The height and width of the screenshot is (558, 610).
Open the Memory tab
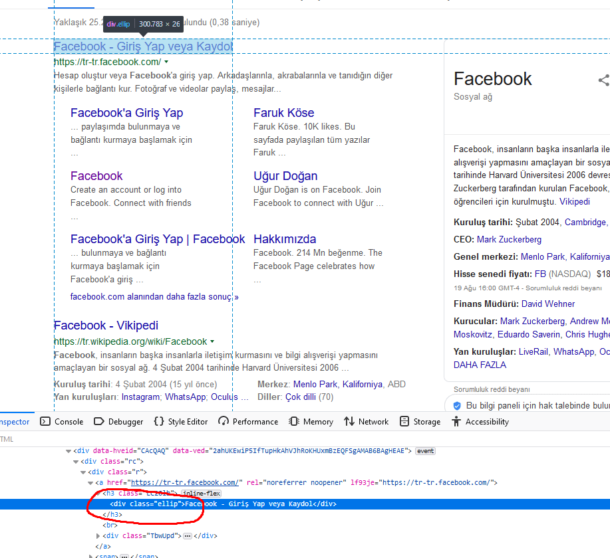tap(311, 422)
